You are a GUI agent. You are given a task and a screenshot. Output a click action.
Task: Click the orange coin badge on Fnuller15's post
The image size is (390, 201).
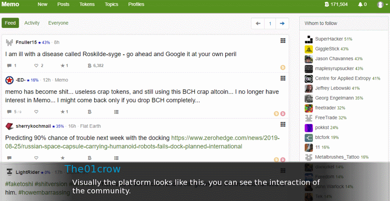(x=283, y=67)
